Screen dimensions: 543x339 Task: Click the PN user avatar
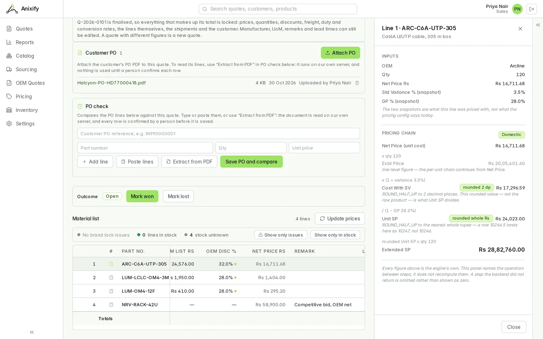pos(517,9)
